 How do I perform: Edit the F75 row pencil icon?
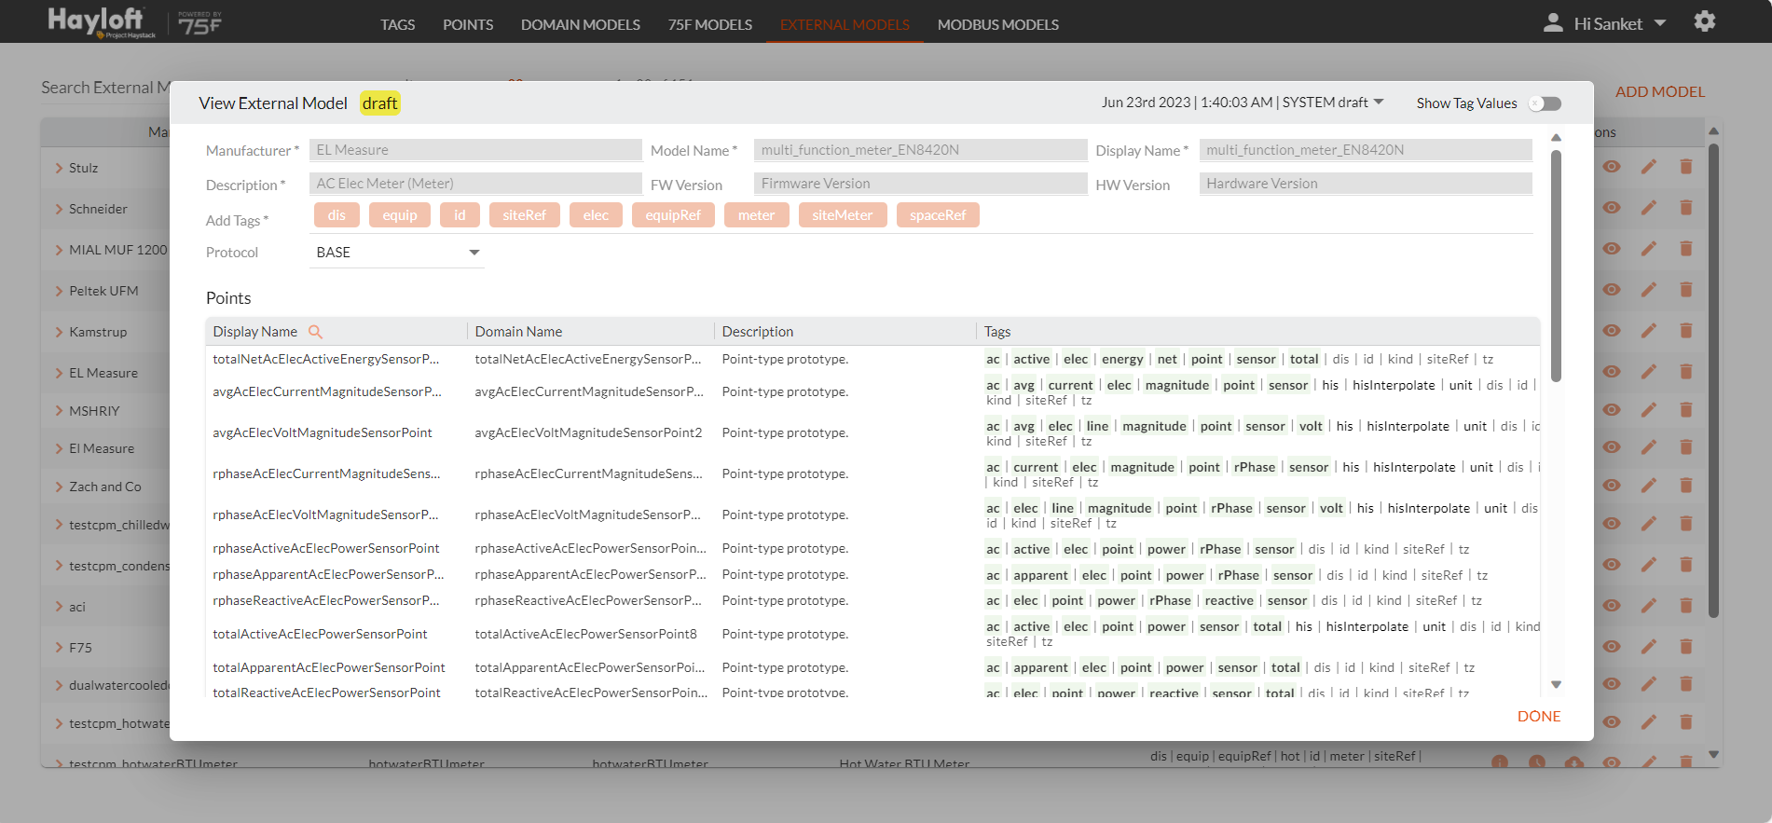(x=1649, y=647)
